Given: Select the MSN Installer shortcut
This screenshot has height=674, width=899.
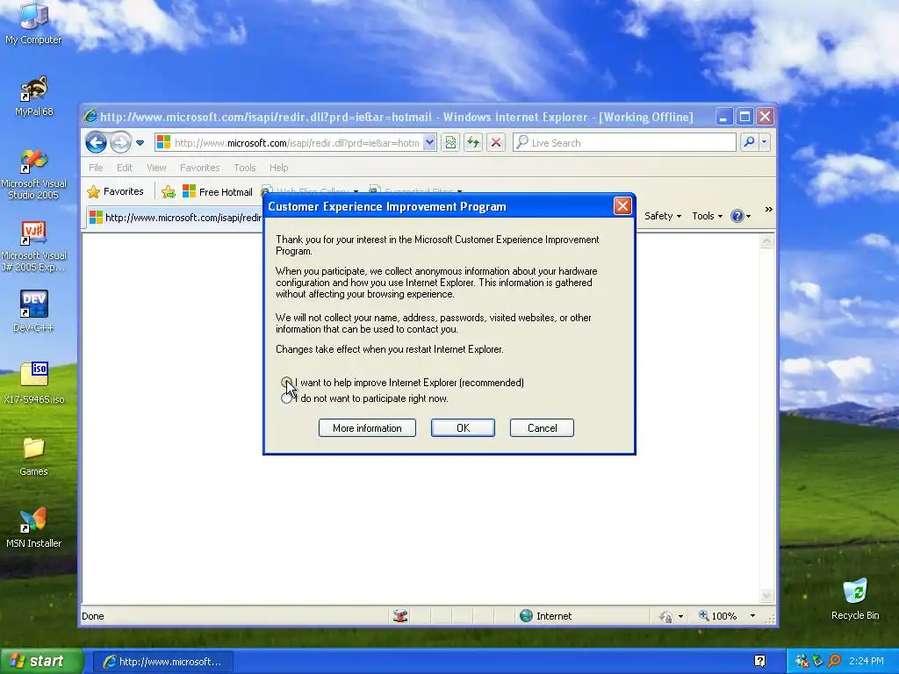Looking at the screenshot, I should 33,527.
